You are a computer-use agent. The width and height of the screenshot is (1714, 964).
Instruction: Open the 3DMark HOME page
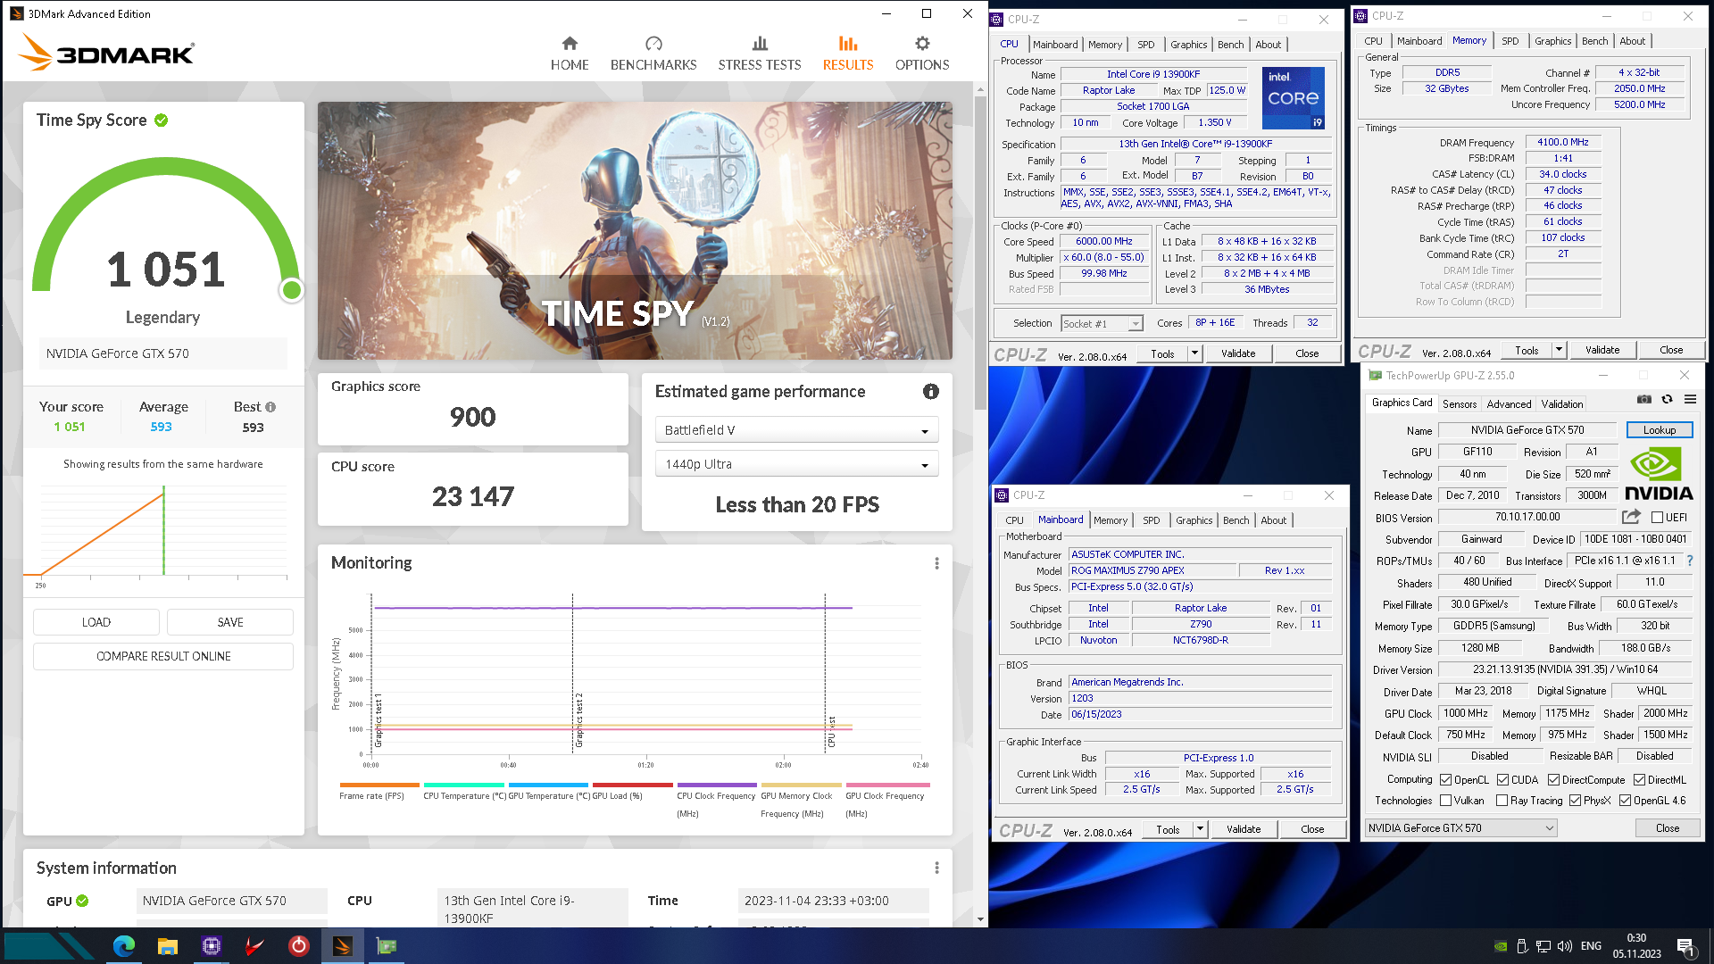pos(570,54)
